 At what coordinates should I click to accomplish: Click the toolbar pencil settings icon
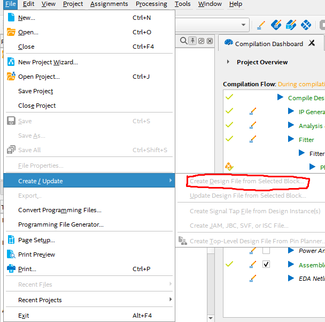coord(261,25)
